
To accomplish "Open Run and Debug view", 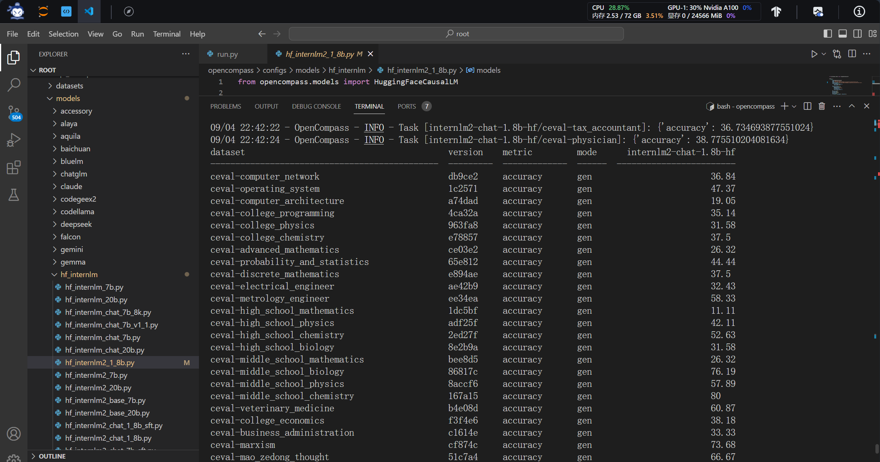I will pyautogui.click(x=14, y=140).
